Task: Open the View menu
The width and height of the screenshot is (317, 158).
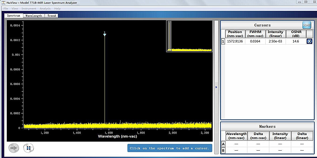Action: (15, 9)
